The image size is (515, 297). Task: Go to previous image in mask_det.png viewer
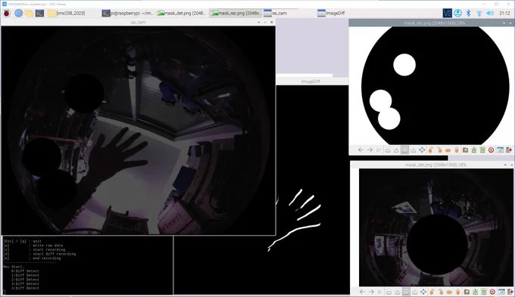pyautogui.click(x=362, y=292)
